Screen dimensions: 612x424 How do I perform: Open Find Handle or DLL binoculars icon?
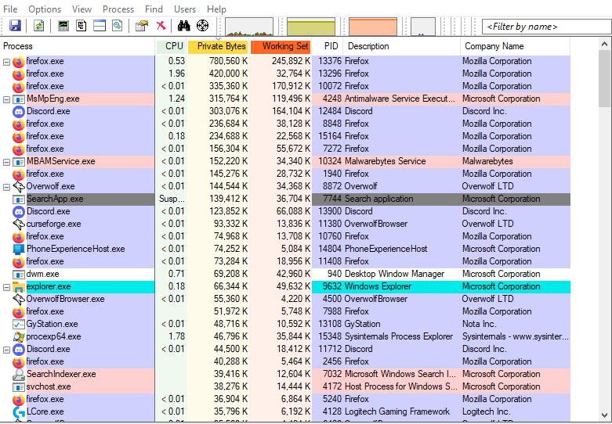coord(183,26)
